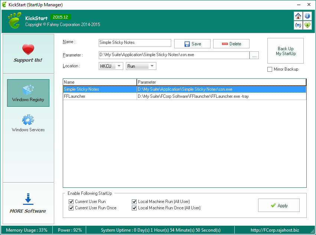
Task: Browse for parameter file with ellipsis button
Action: pyautogui.click(x=254, y=55)
